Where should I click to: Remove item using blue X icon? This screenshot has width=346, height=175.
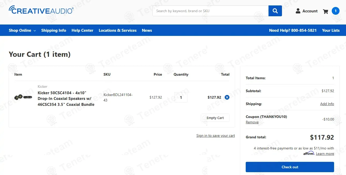click(227, 97)
